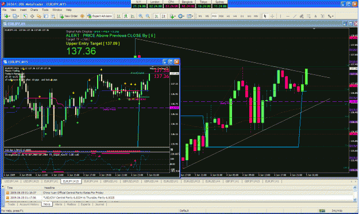The image size is (359, 214).
Task: Select the M5 timeframe button
Action: [207, 16]
